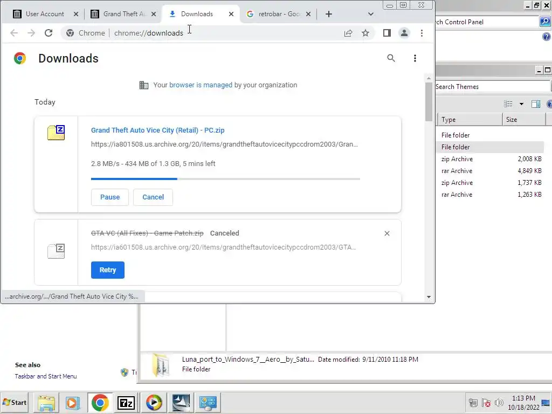
Task: Click the Search Themes box in Explorer
Action: [x=492, y=87]
